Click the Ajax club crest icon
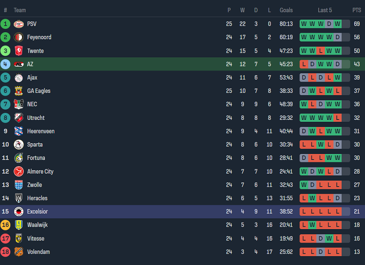 click(19, 77)
